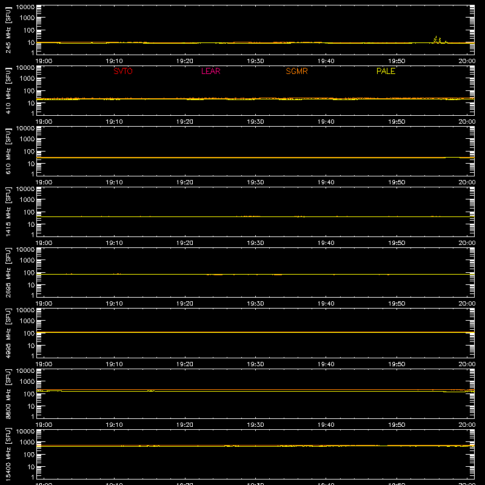Image resolution: width=485 pixels, height=485 pixels.
Task: Click 19:00 label under the 610 MHz plot
Action: click(x=44, y=182)
